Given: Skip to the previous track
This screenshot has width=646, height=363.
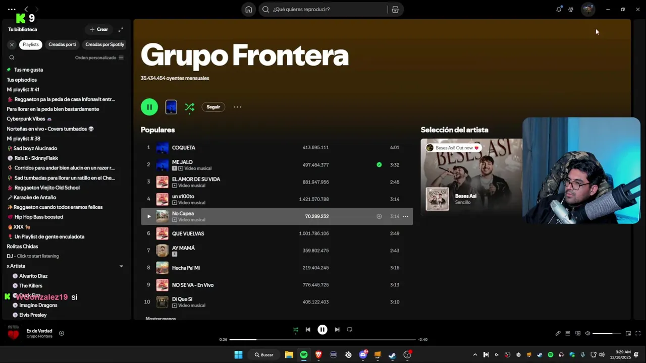Looking at the screenshot, I should [x=308, y=330].
